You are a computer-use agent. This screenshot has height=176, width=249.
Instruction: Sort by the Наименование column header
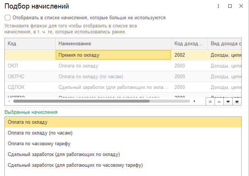[x=113, y=44]
